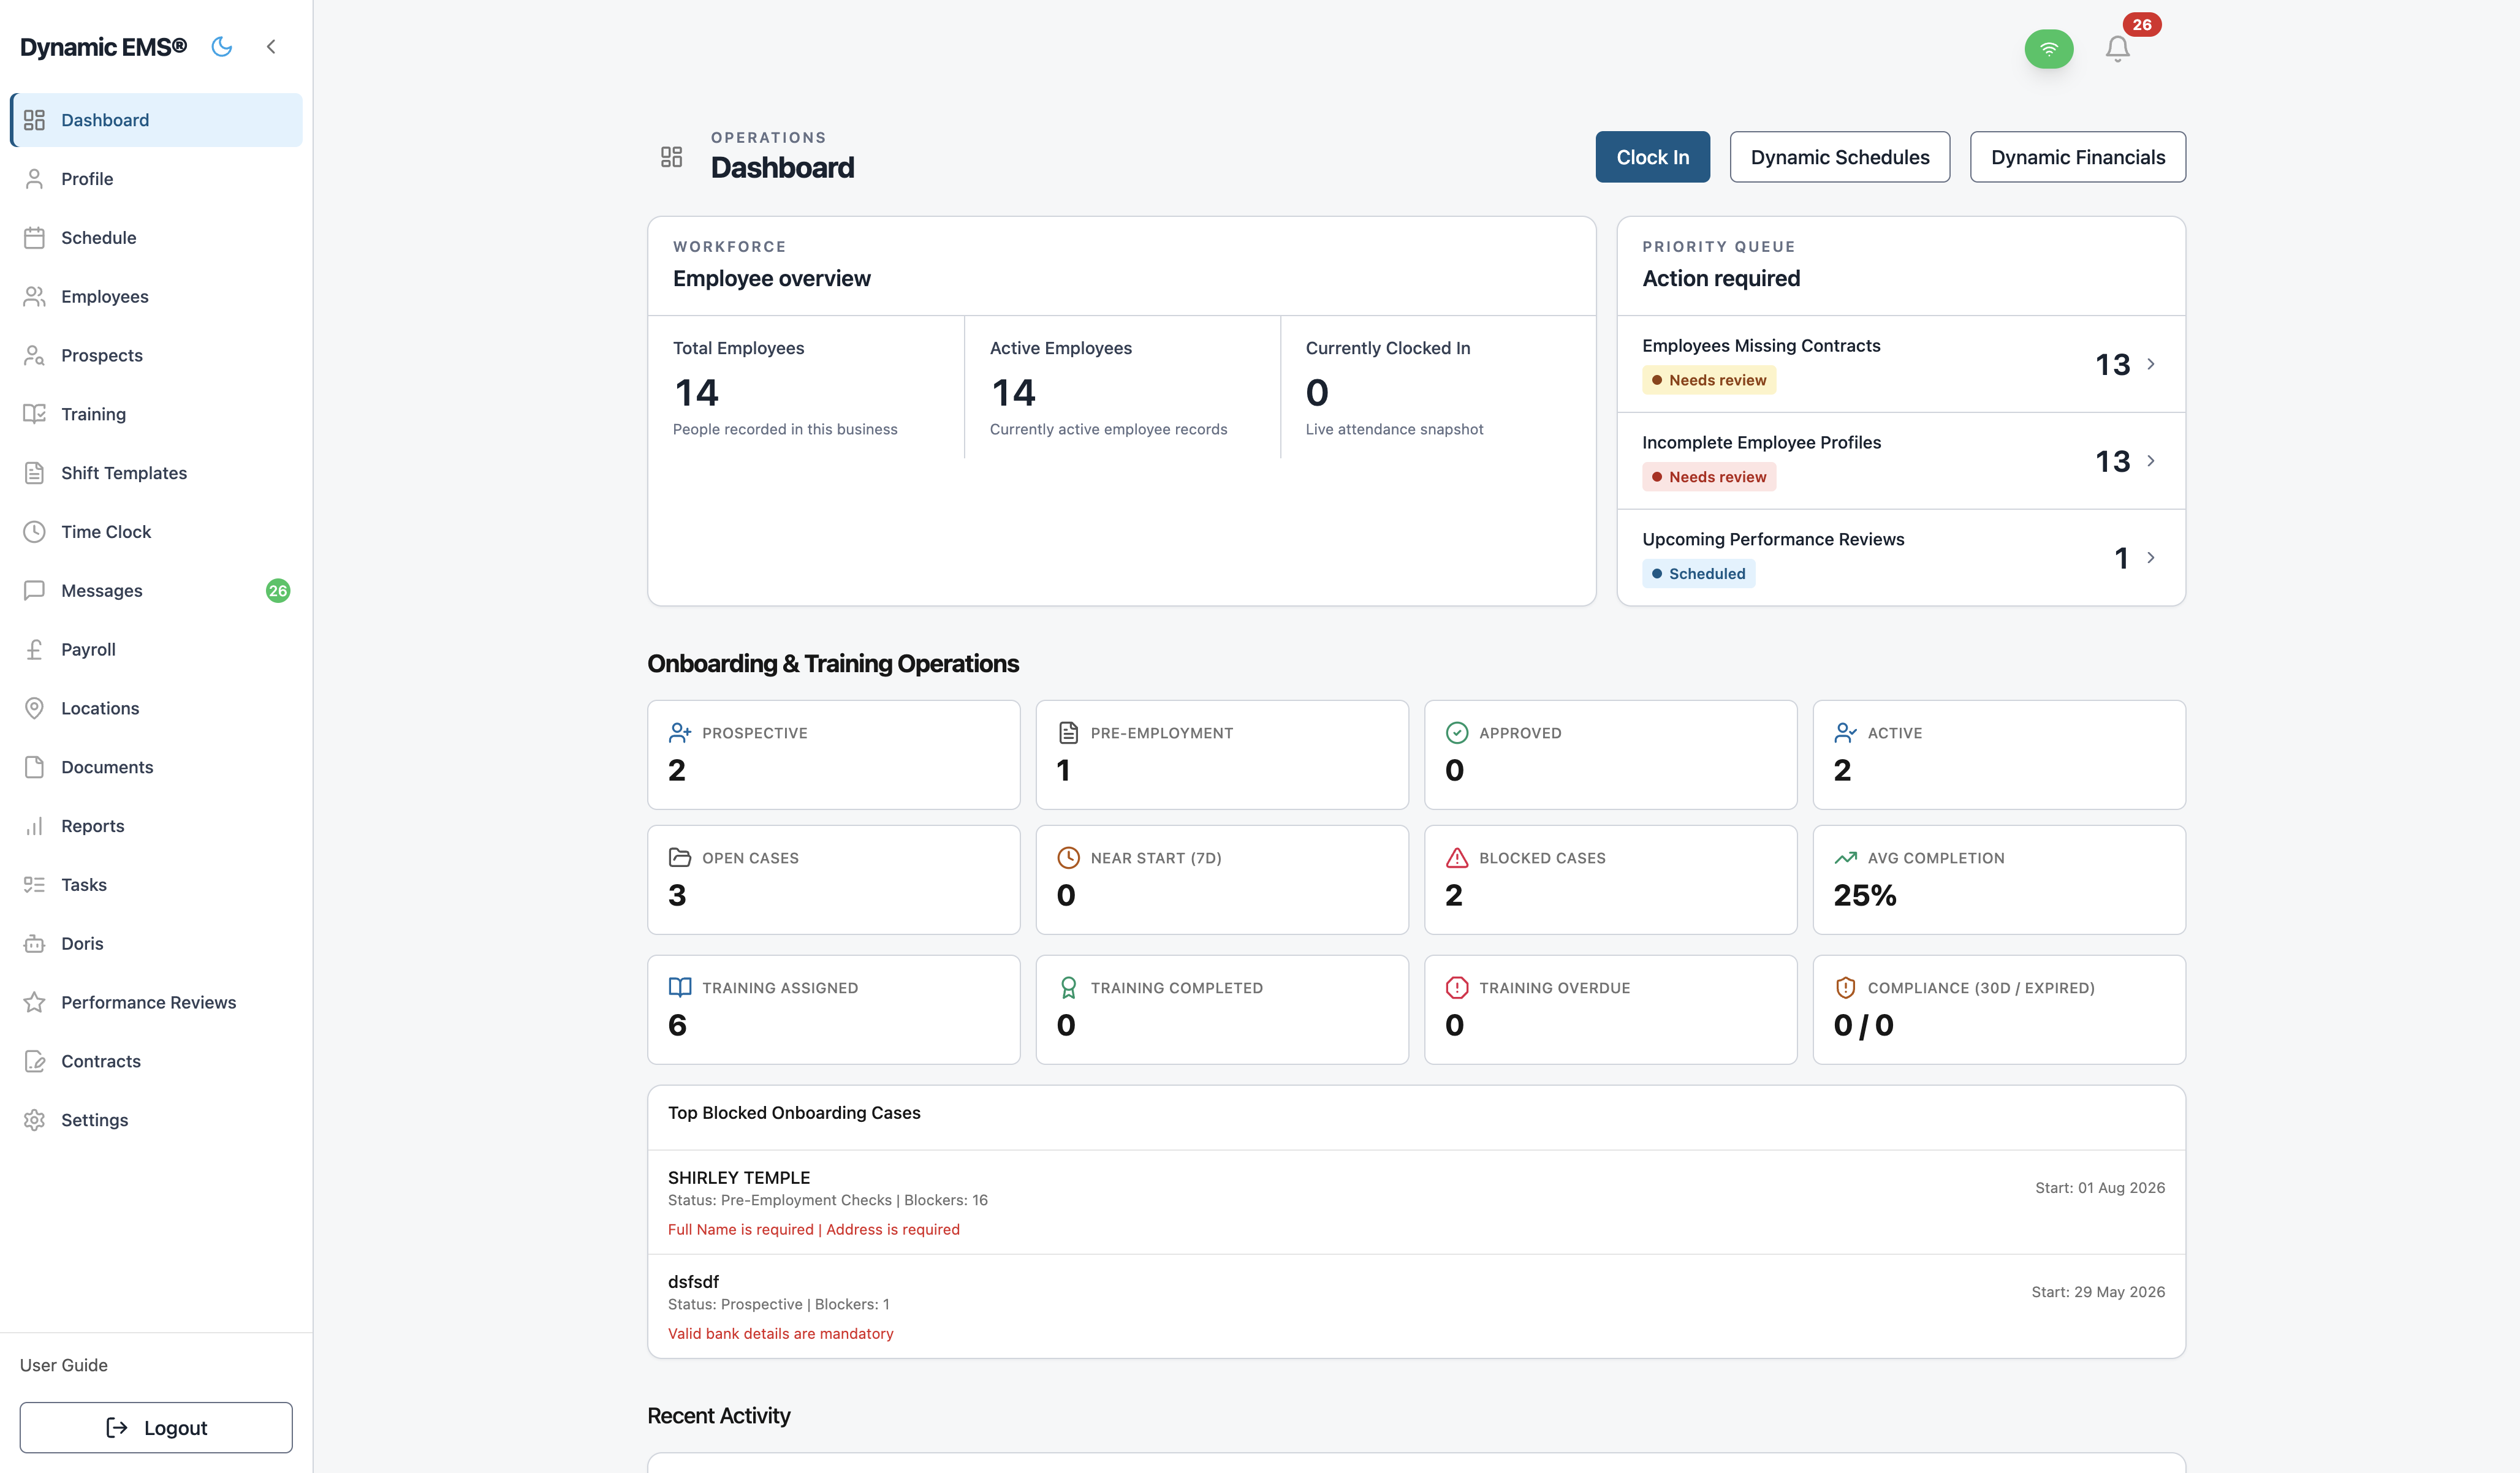Click the Settings gear icon

35,1120
